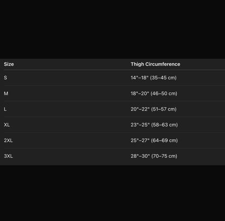Click the 35–45 cm metric value
225x221 pixels.
pos(163,78)
